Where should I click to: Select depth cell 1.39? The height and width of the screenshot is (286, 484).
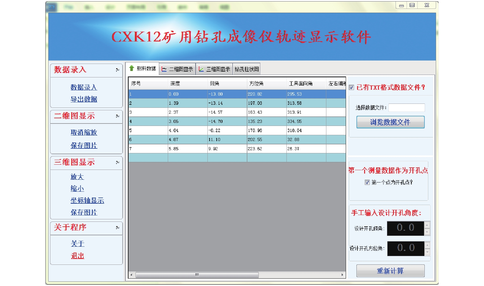pos(187,103)
